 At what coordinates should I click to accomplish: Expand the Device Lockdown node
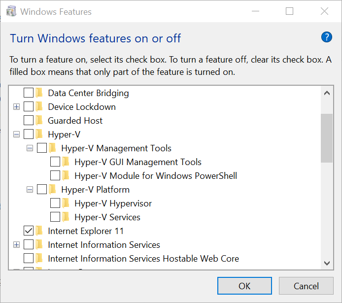coord(16,107)
